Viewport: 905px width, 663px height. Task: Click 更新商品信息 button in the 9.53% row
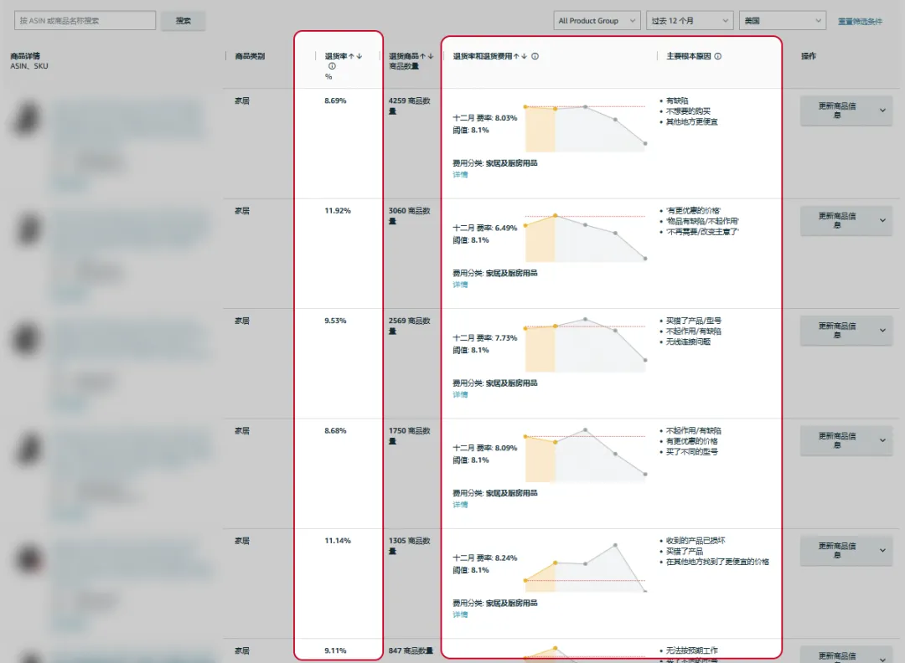[836, 330]
